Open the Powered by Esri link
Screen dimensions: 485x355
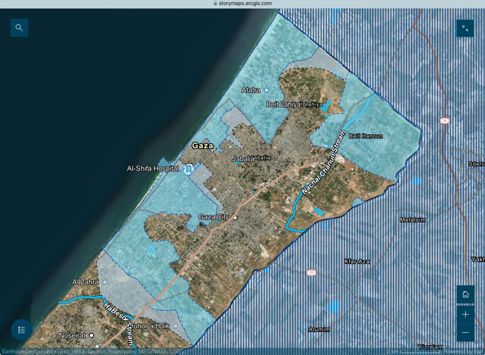(464, 351)
